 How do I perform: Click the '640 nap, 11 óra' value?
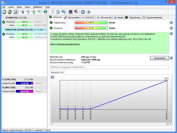pyautogui.click(x=88, y=57)
